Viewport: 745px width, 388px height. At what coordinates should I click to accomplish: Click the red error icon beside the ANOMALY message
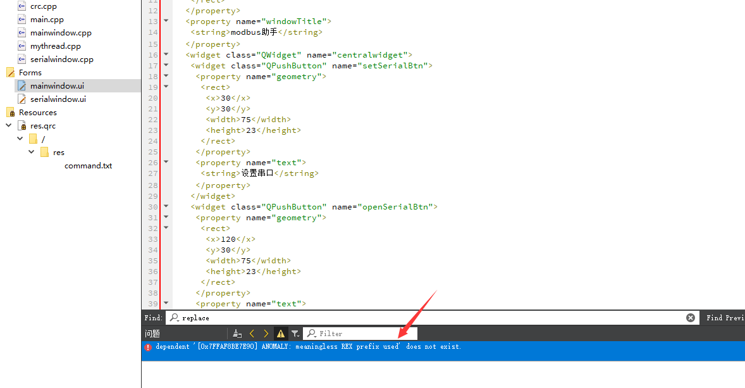(148, 346)
